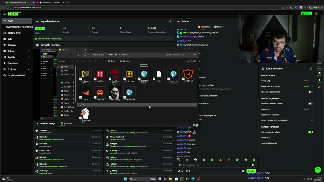The width and height of the screenshot is (324, 182).
Task: Select the FACEIT AC shortcut
Action: click(189, 75)
